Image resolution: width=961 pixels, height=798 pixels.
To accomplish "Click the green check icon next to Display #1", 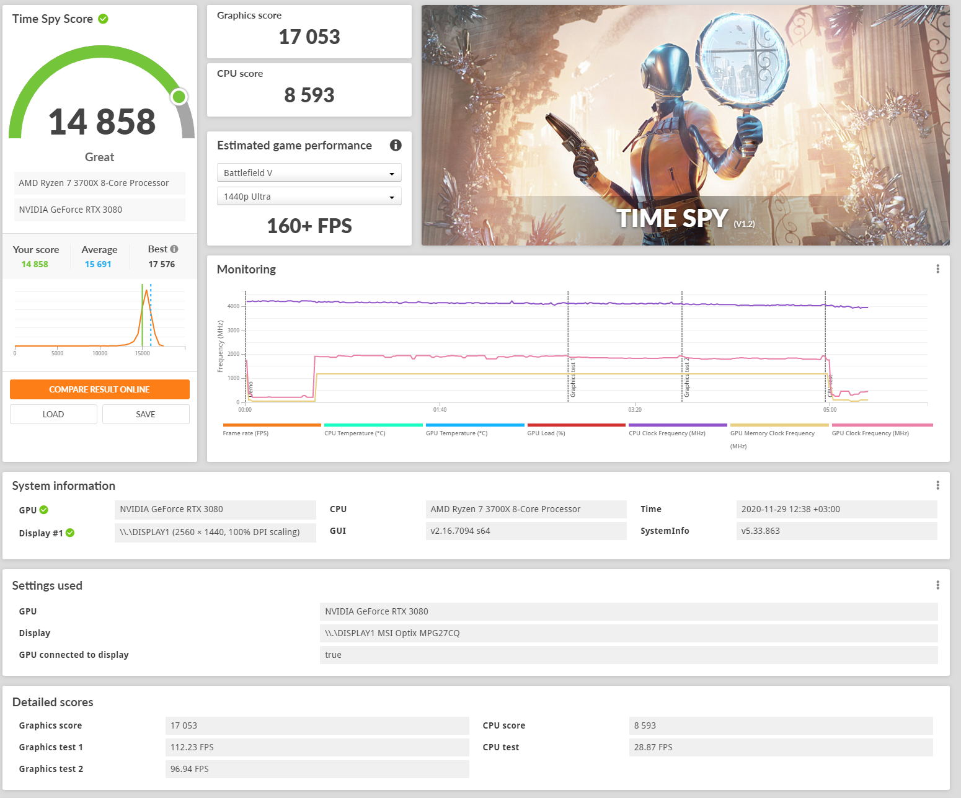I will click(70, 533).
